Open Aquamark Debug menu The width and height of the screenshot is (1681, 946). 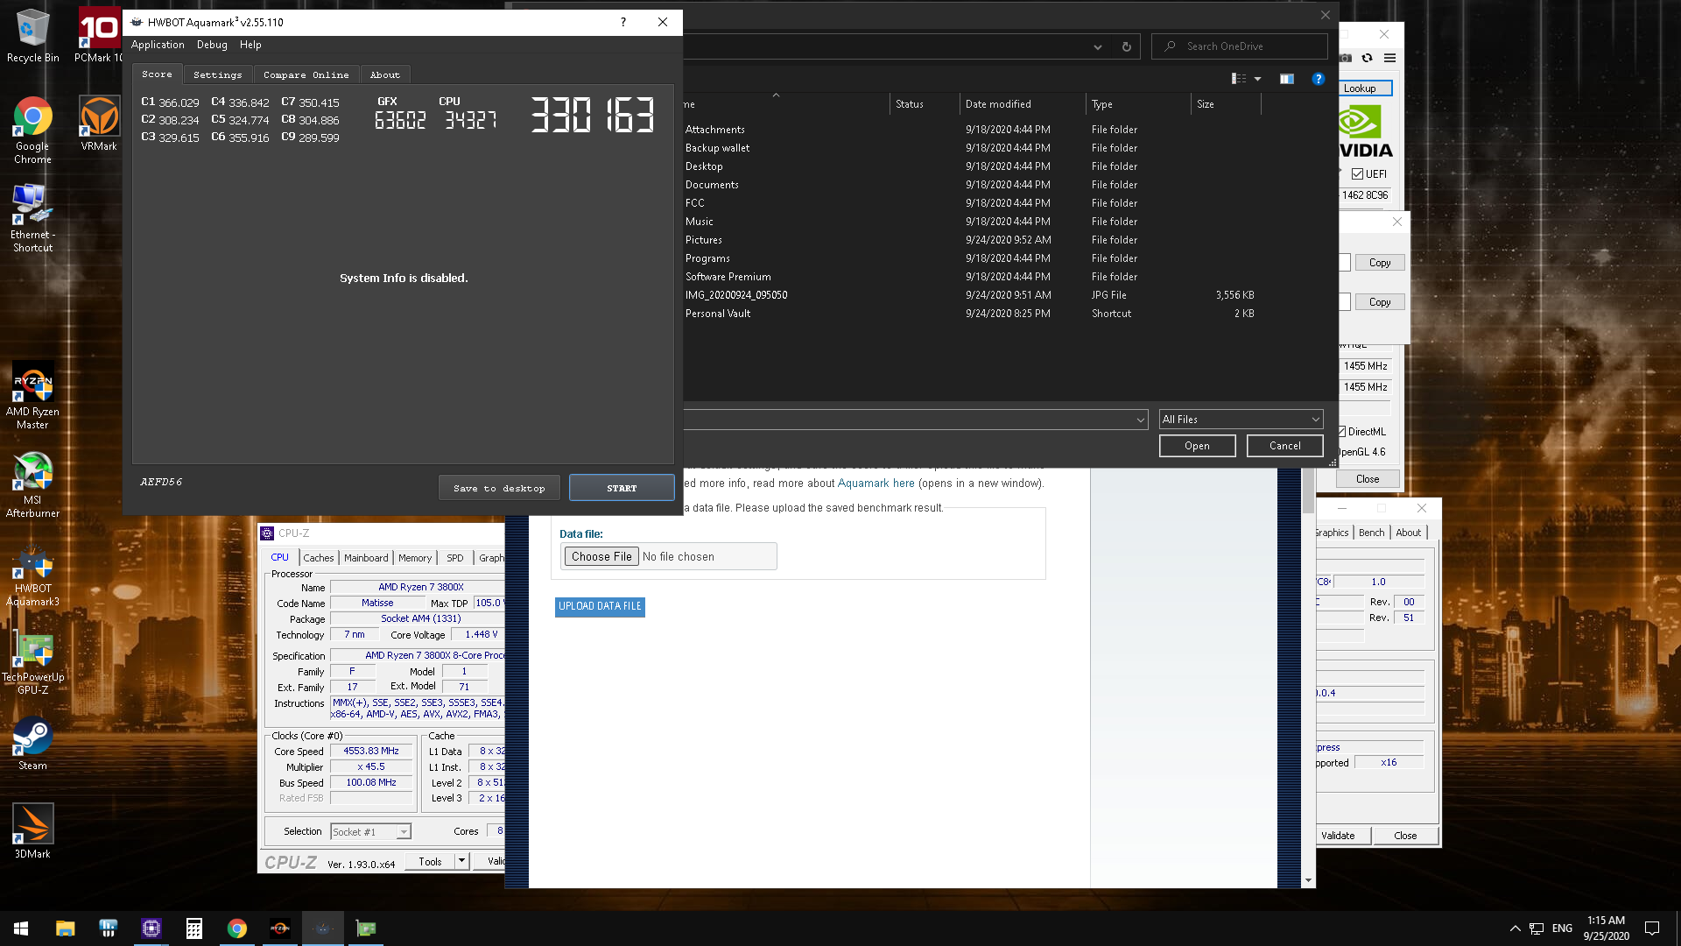[x=212, y=45]
